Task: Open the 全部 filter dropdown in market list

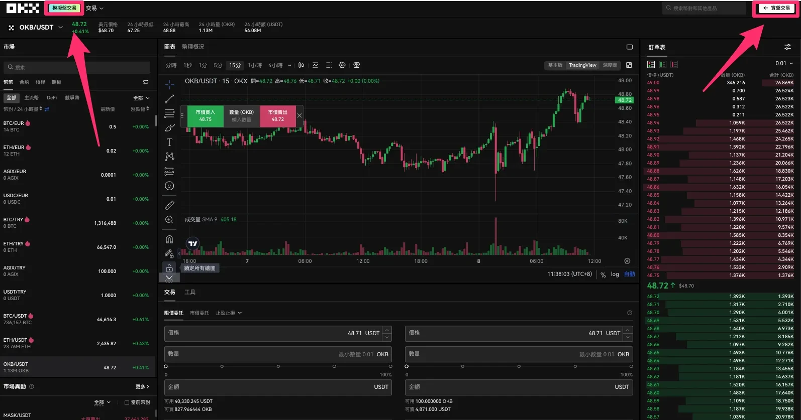Action: click(x=141, y=98)
